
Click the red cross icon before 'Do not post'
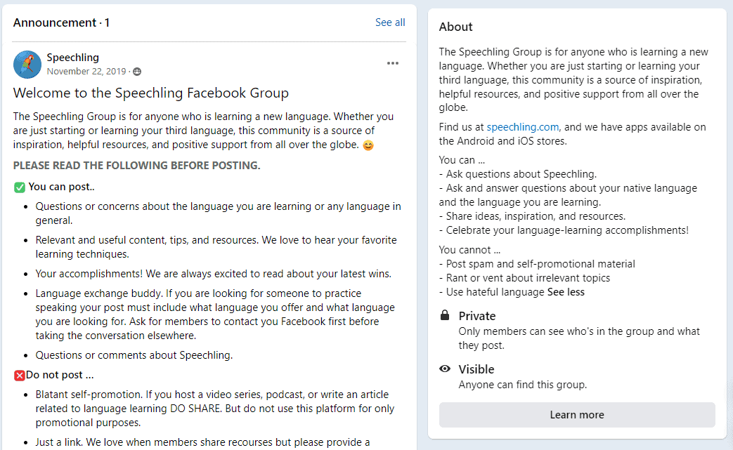[x=19, y=374]
